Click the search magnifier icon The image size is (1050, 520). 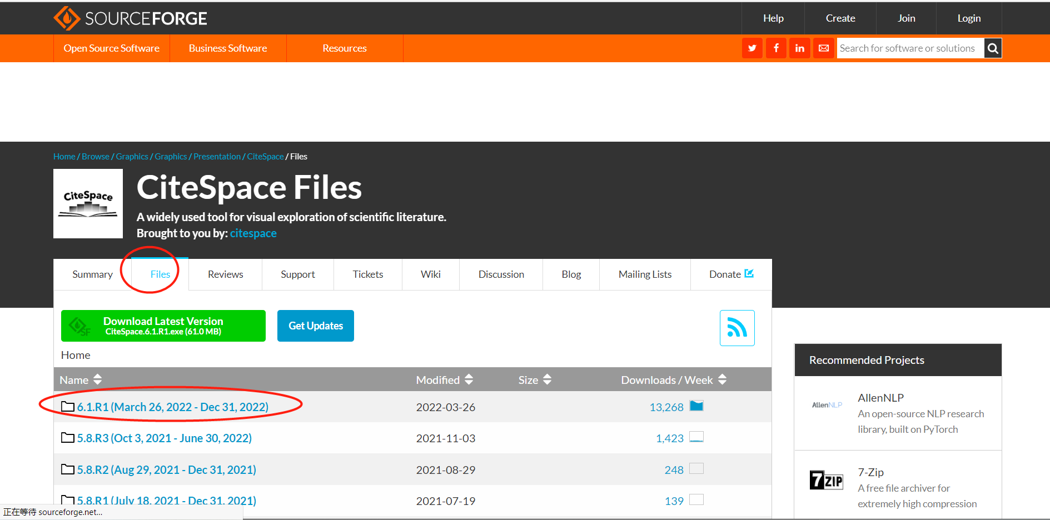(x=992, y=48)
